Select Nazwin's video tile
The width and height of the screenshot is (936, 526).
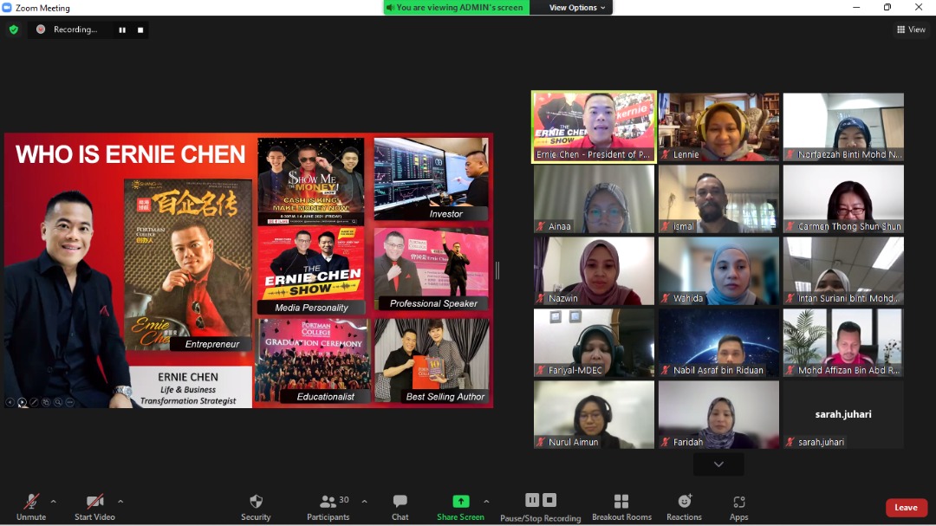594,271
